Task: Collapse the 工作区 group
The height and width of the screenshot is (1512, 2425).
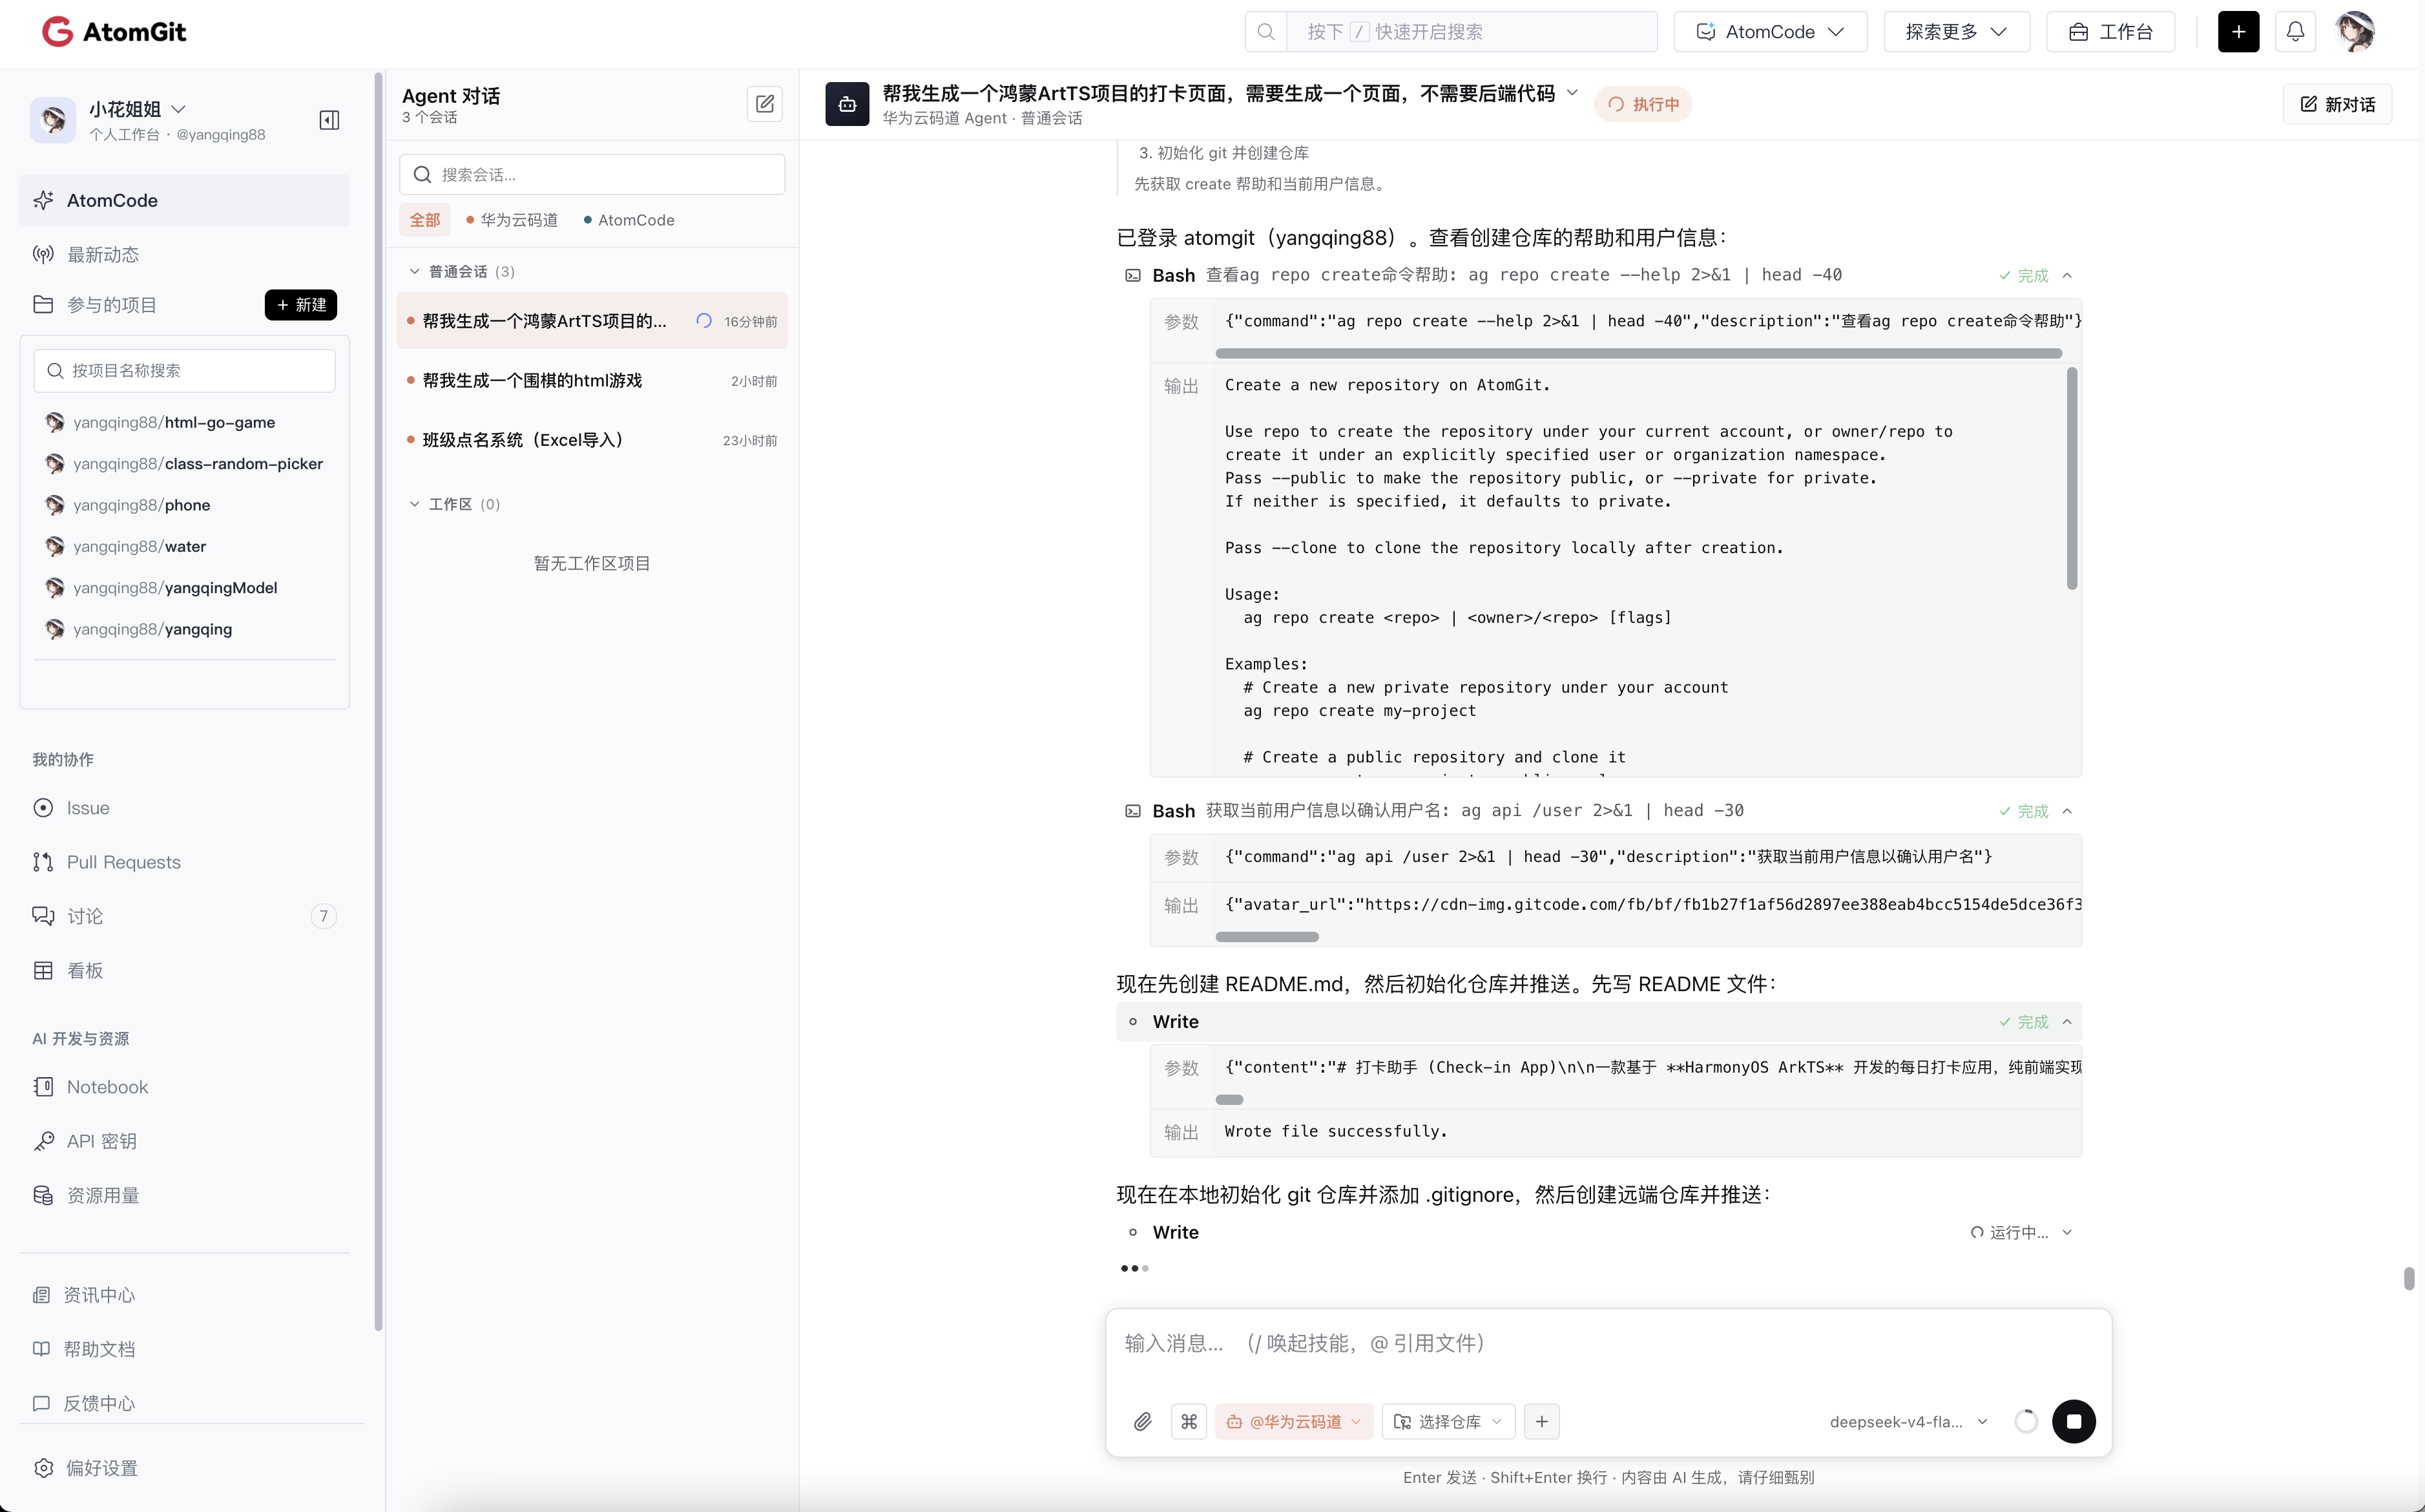Action: [414, 504]
